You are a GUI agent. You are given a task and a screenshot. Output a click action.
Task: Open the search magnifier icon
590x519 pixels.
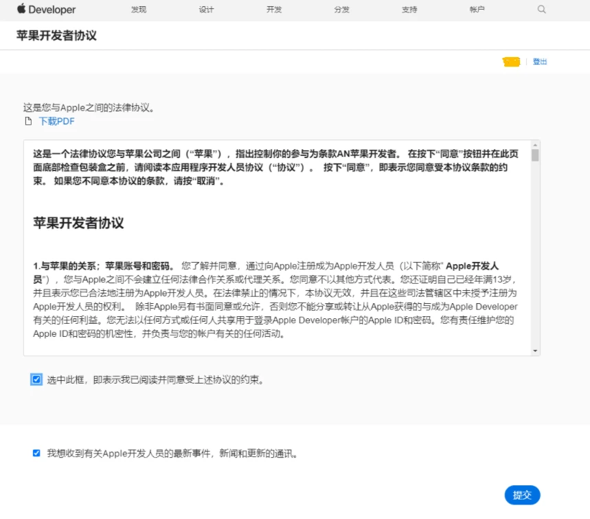[x=541, y=10]
